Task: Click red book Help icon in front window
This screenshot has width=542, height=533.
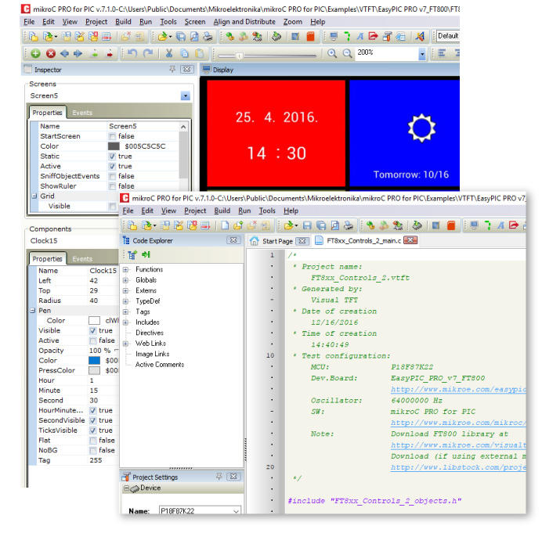Action: click(450, 225)
